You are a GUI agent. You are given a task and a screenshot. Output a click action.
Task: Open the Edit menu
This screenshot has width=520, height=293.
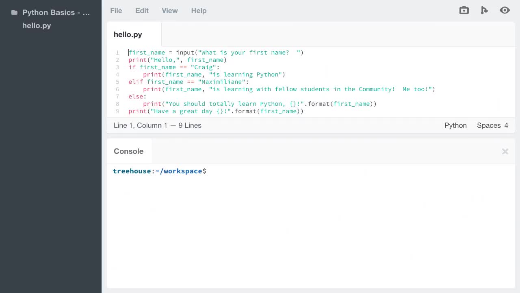142,11
